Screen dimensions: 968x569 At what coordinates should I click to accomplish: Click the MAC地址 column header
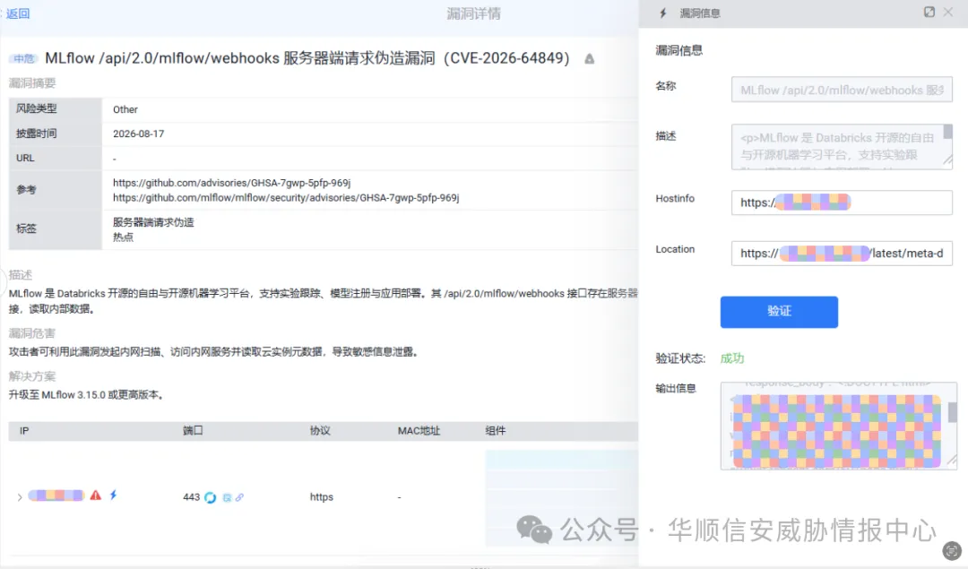(x=419, y=431)
